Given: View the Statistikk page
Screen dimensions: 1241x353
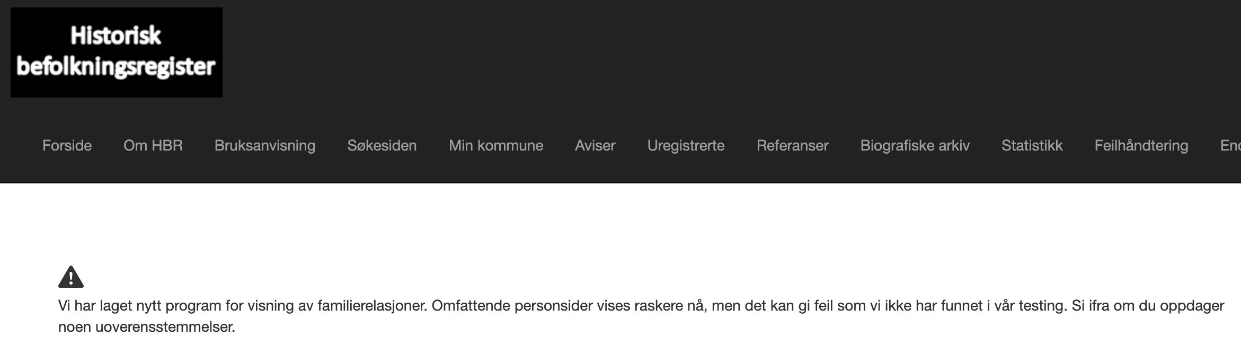Looking at the screenshot, I should 1032,146.
